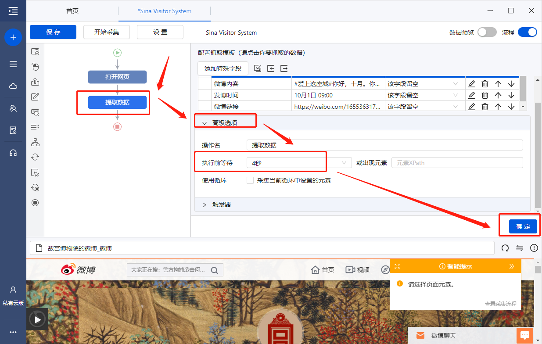The height and width of the screenshot is (344, 542).
Task: Open the three-dot more menu in sidebar
Action: coord(13,332)
